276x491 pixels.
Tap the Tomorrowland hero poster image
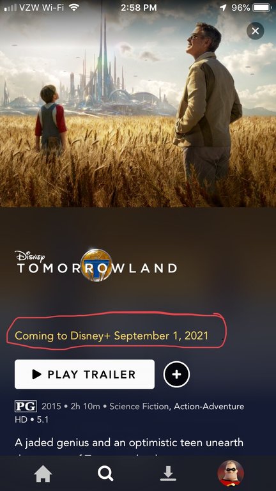click(138, 104)
